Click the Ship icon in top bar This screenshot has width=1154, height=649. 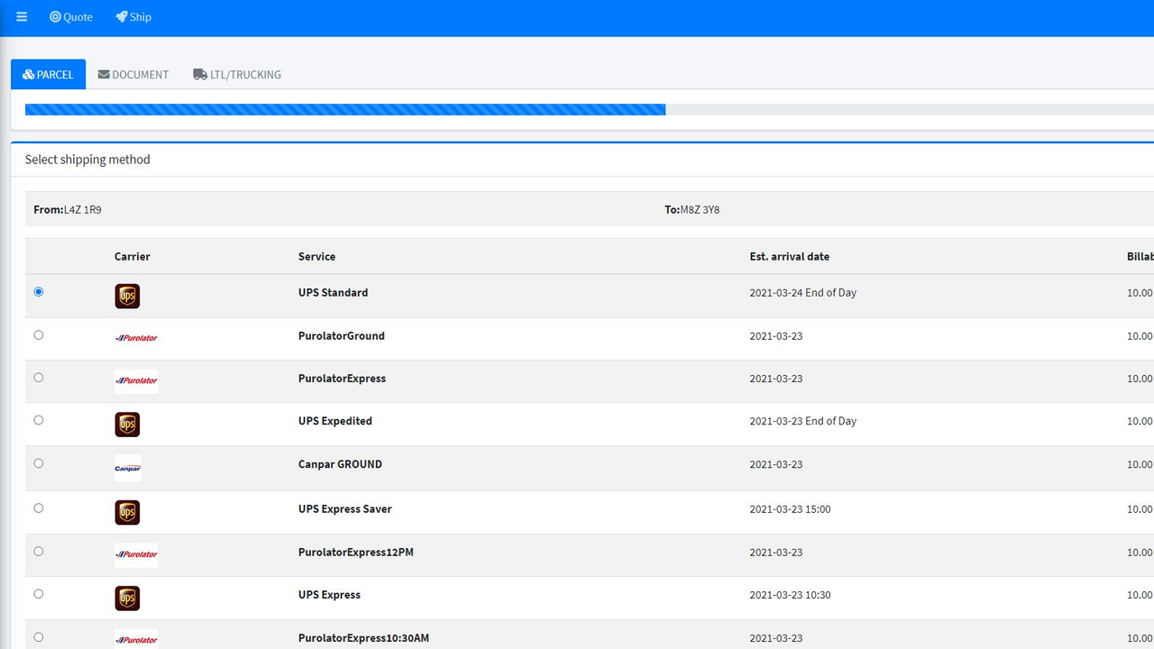click(x=122, y=16)
